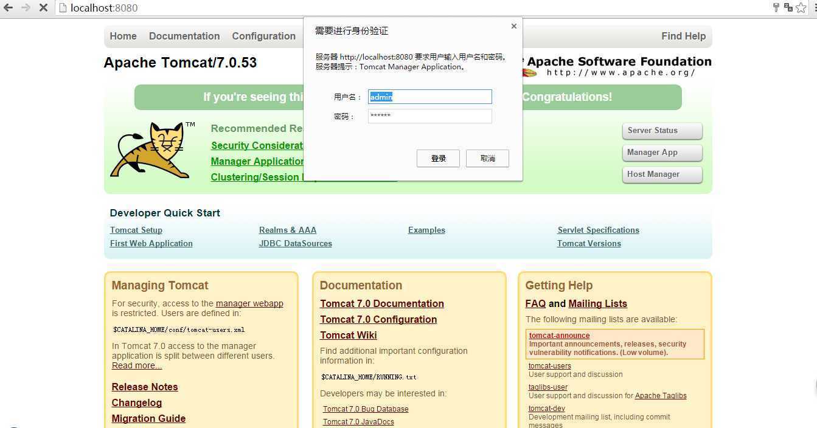Screen dimensions: 817x428
Task: Open the taglibs-user mailing list link
Action: click(548, 387)
